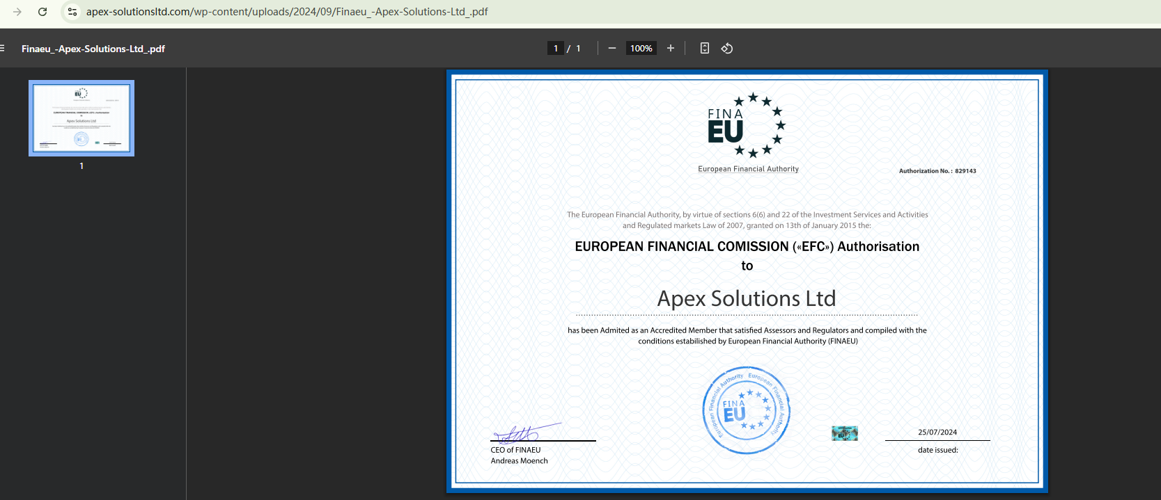The width and height of the screenshot is (1161, 500).
Task: Click the Apex Solutions Ltd name
Action: 746,298
